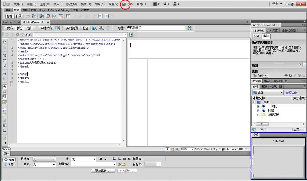Expand the 桌面项目 folder node

pyautogui.click(x=258, y=115)
